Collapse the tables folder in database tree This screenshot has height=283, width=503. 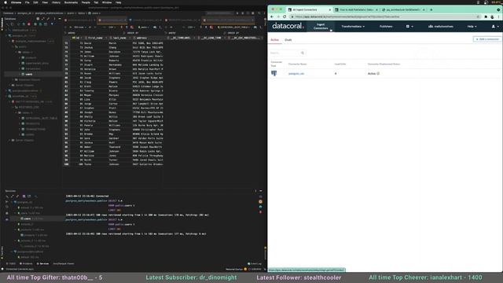pos(16,53)
